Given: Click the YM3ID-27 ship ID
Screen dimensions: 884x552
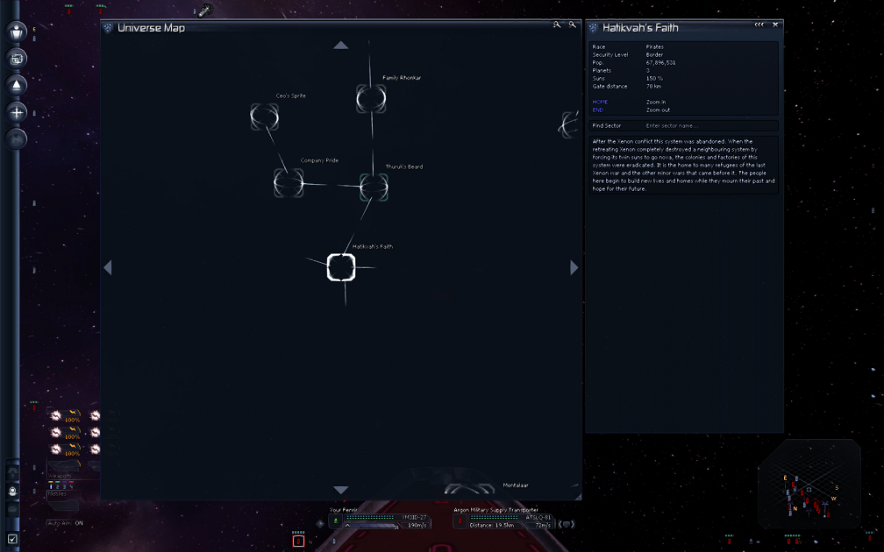Looking at the screenshot, I should (414, 517).
